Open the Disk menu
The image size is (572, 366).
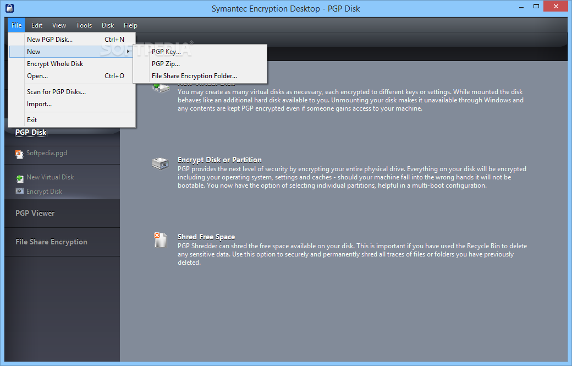click(108, 25)
